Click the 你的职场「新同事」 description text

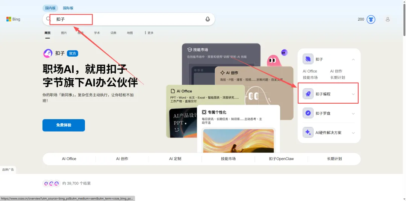point(88,98)
